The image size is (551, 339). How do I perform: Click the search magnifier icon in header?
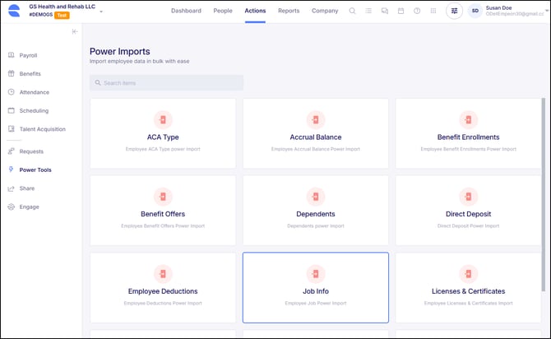[x=352, y=11]
